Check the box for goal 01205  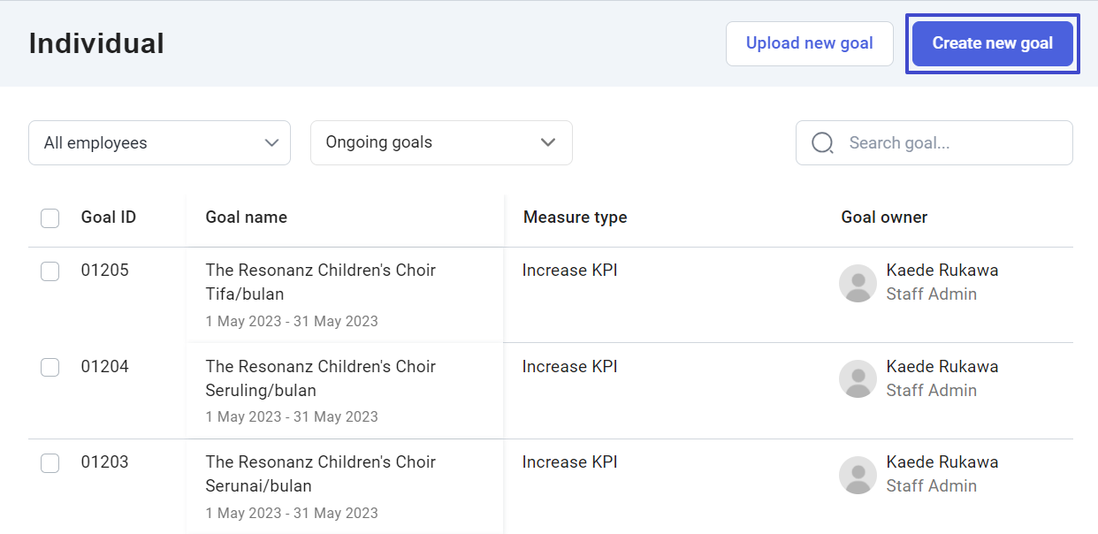coord(50,271)
